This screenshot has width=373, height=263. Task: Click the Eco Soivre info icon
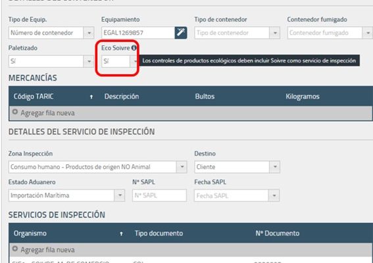(134, 48)
